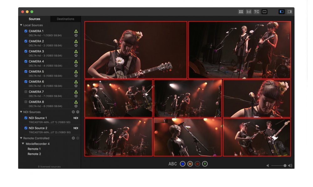Show audio meters using bars icon

point(249,12)
